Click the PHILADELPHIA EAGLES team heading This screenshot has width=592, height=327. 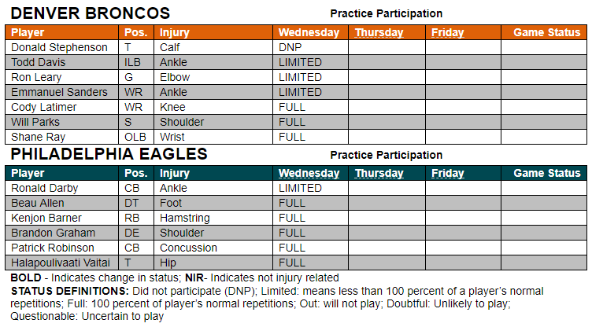[109, 154]
